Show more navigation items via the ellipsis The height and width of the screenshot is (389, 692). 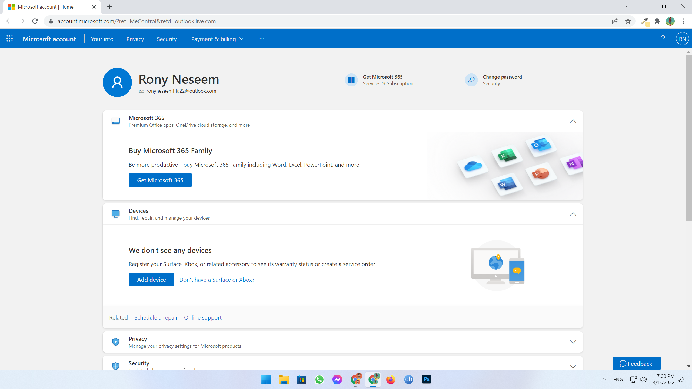click(262, 39)
